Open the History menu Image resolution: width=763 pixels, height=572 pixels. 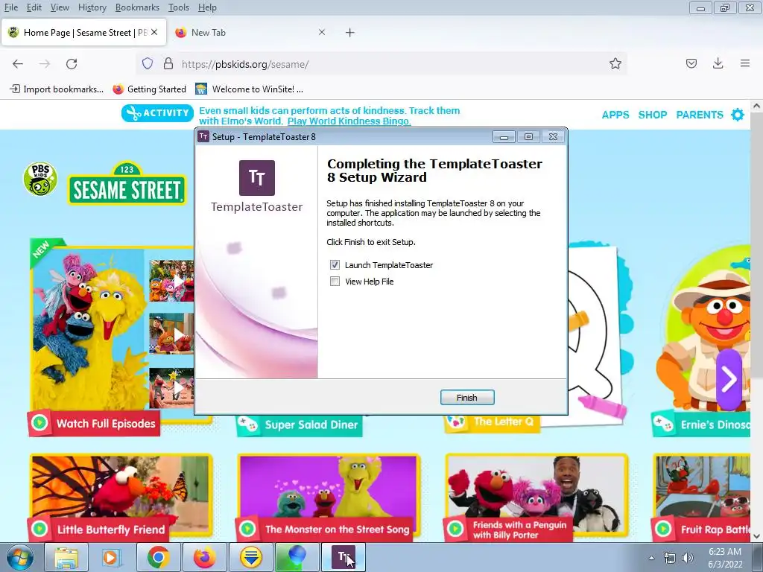pyautogui.click(x=92, y=7)
